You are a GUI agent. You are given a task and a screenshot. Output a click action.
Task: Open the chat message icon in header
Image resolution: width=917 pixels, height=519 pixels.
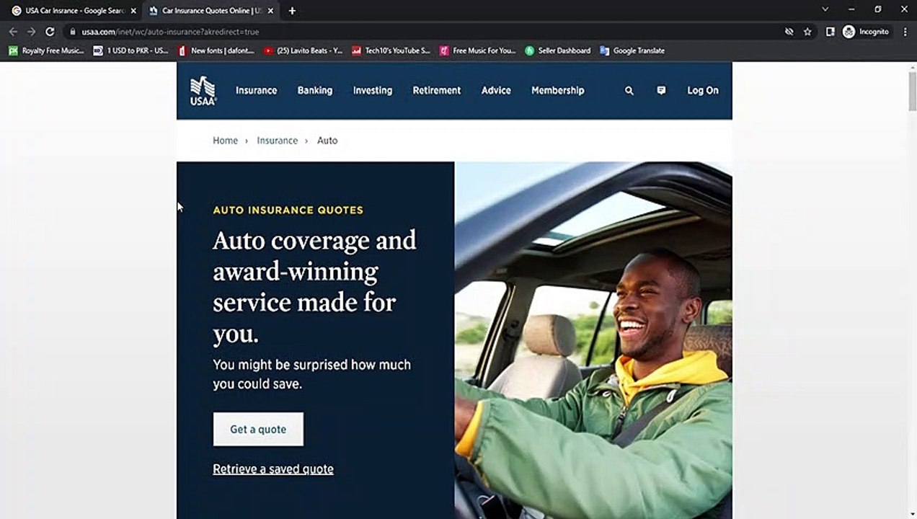pyautogui.click(x=661, y=91)
